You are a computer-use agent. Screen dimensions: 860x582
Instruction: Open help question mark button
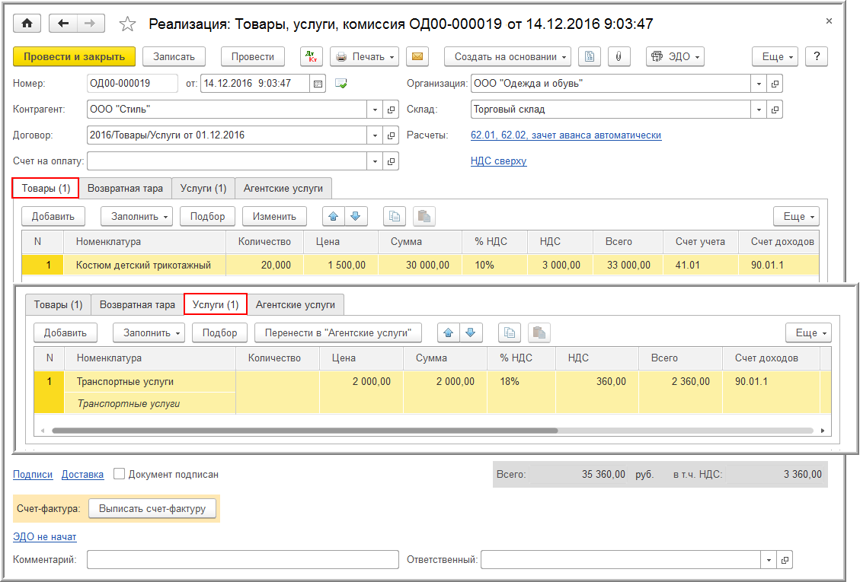click(x=816, y=56)
